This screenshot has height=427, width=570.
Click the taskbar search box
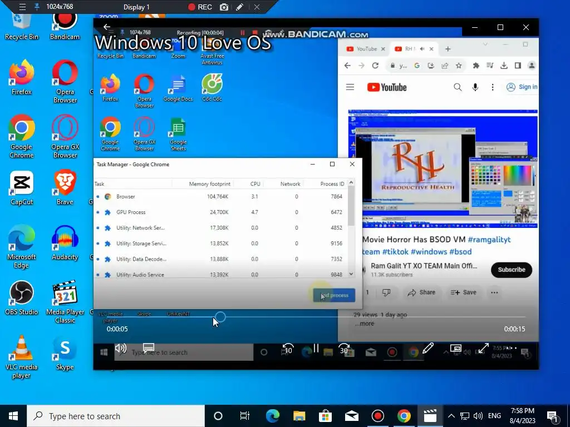click(x=116, y=416)
